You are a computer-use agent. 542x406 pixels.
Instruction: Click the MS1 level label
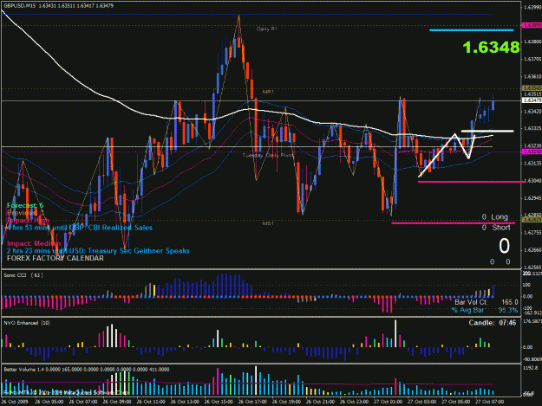(x=268, y=223)
